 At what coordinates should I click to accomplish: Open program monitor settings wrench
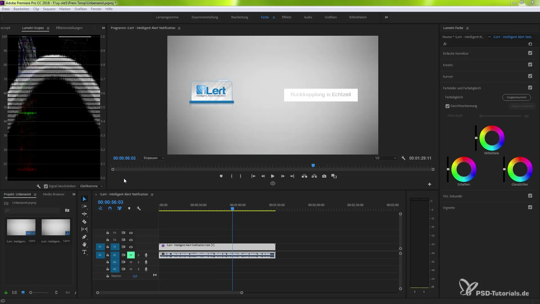coord(403,158)
